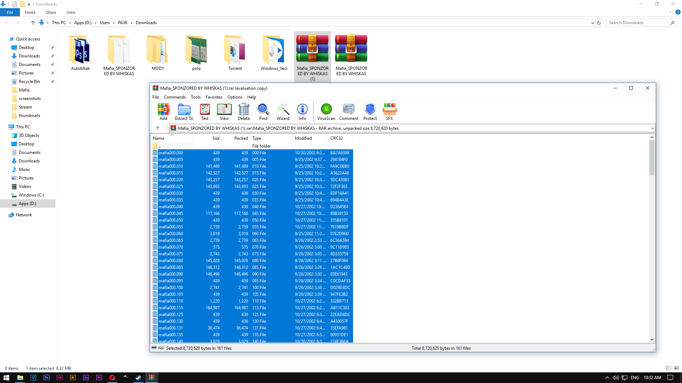Expand the Explorer ribbon chevron

pyautogui.click(x=670, y=12)
